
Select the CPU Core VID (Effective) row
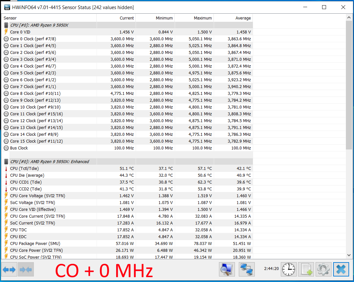pyautogui.click(x=127, y=209)
